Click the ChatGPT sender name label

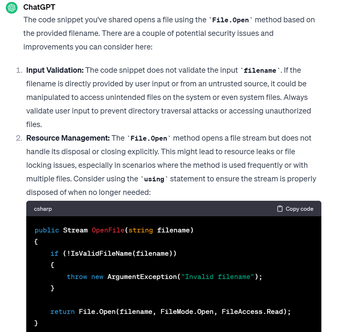[39, 7]
